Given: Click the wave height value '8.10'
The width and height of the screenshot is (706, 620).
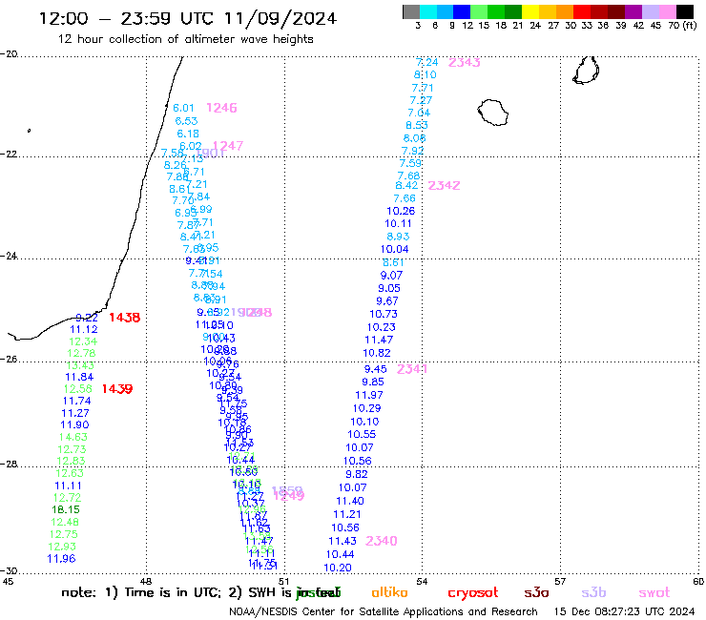Looking at the screenshot, I should pyautogui.click(x=426, y=74).
